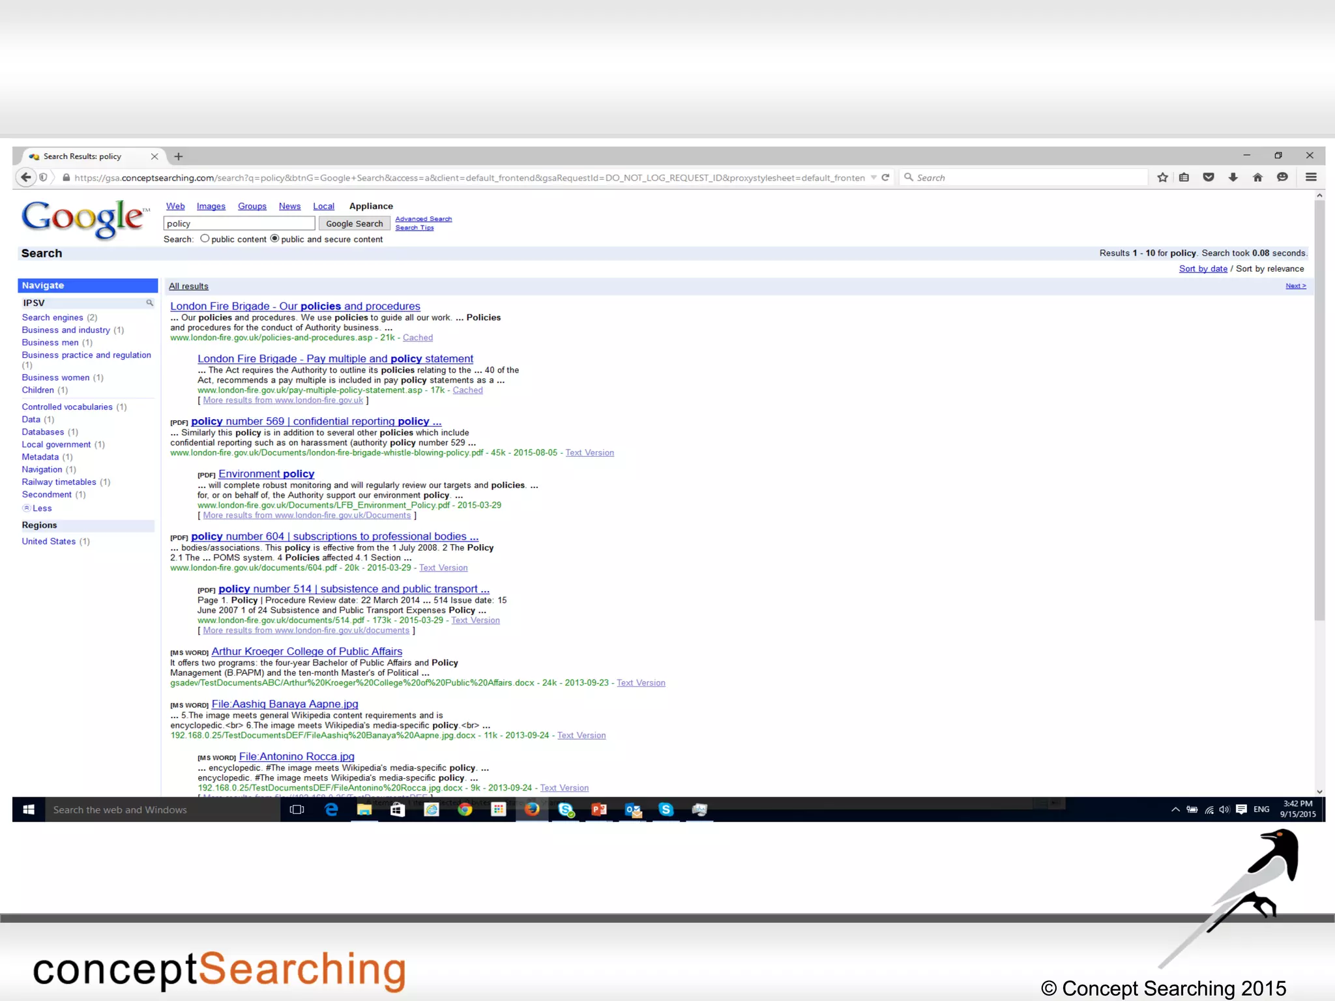Open a new browser tab with plus
The height and width of the screenshot is (1001, 1335).
(179, 156)
